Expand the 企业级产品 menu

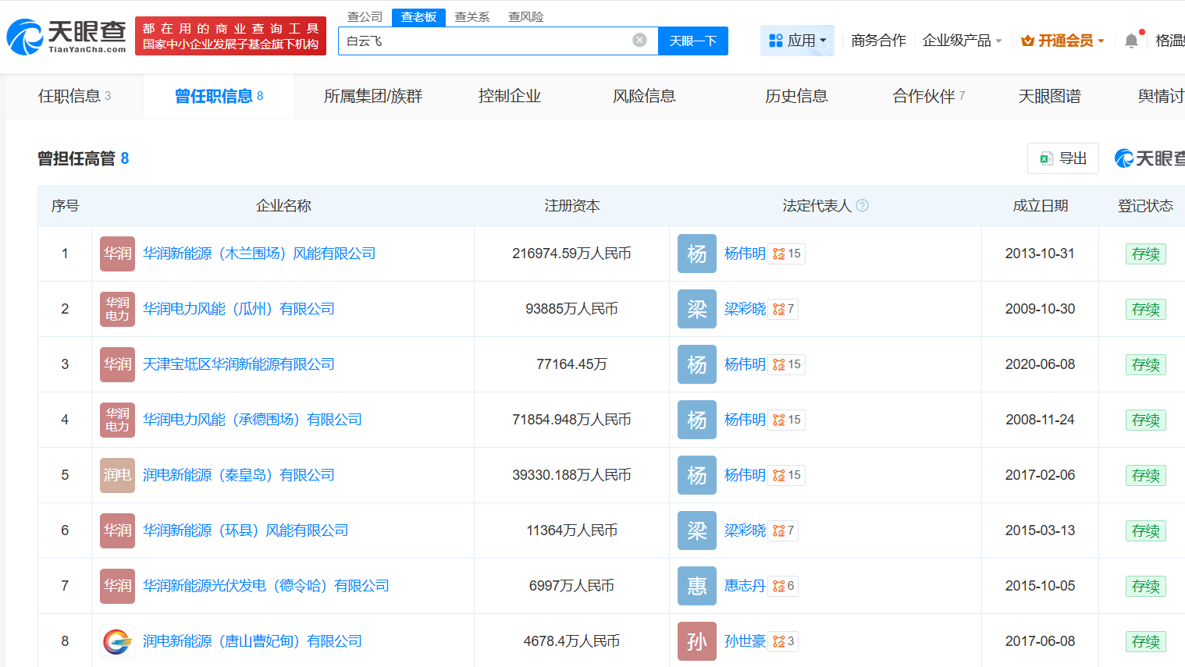click(x=962, y=41)
